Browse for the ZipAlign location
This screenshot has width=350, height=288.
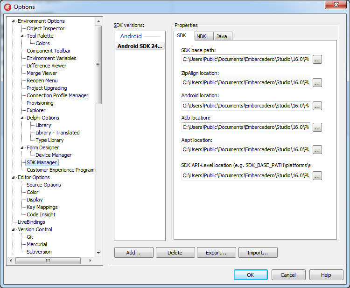[317, 83]
